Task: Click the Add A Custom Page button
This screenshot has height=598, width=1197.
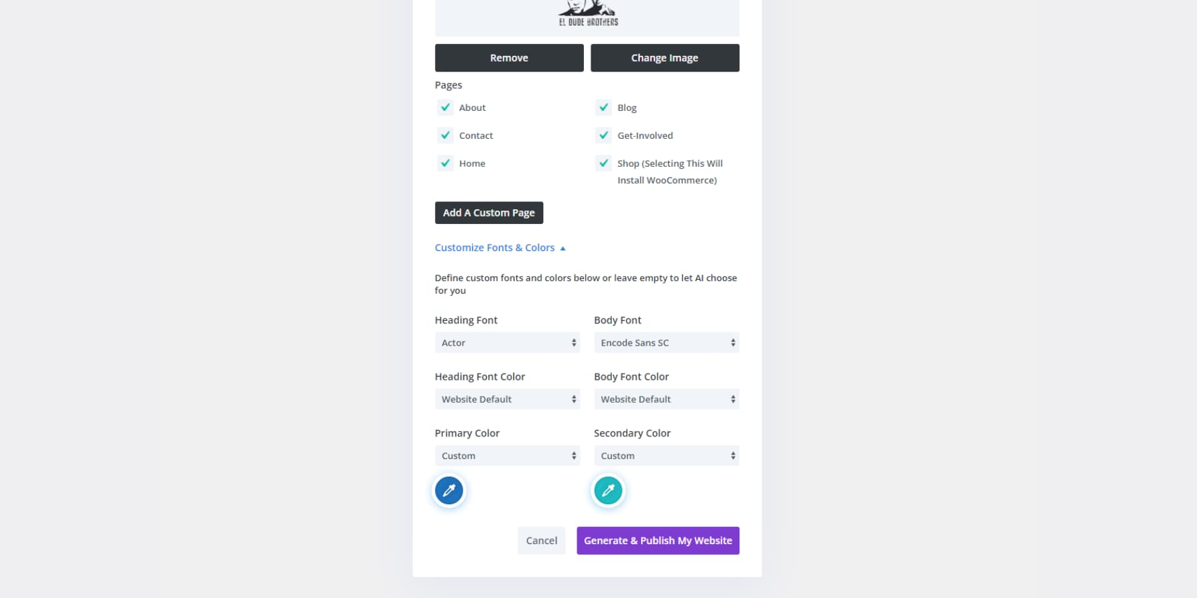Action: pos(489,212)
